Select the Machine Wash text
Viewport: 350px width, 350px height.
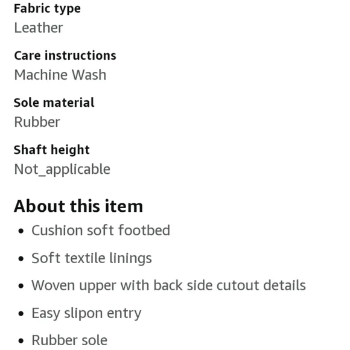pyautogui.click(x=60, y=75)
